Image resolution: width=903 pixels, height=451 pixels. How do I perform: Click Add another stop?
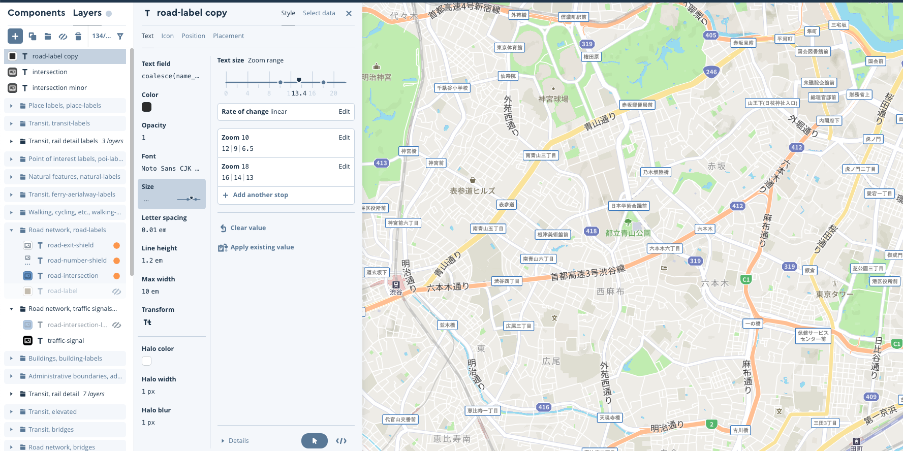coord(261,195)
